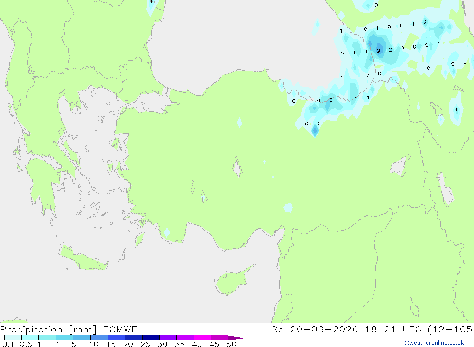
Task: Click the 1–2 mm legend color swatch
Action: (47, 338)
